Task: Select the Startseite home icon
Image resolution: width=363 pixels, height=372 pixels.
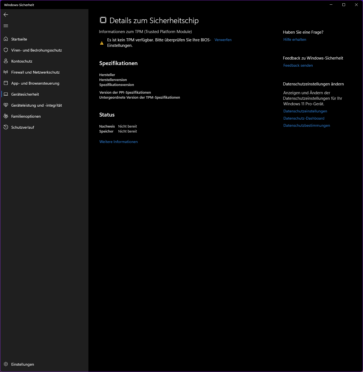Action: tap(6, 39)
